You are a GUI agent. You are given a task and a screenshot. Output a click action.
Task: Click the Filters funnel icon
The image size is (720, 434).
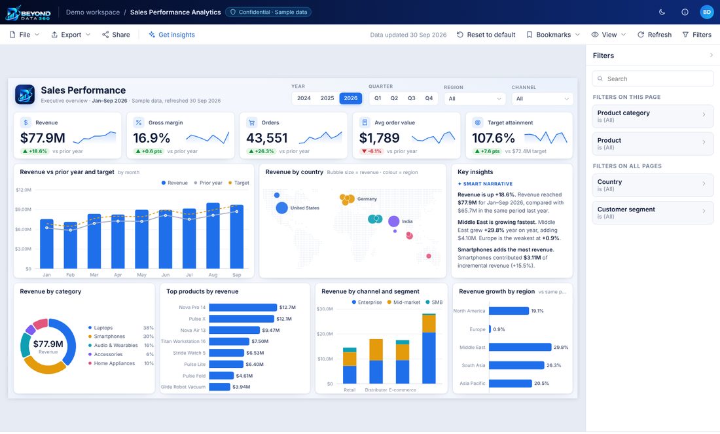click(685, 35)
